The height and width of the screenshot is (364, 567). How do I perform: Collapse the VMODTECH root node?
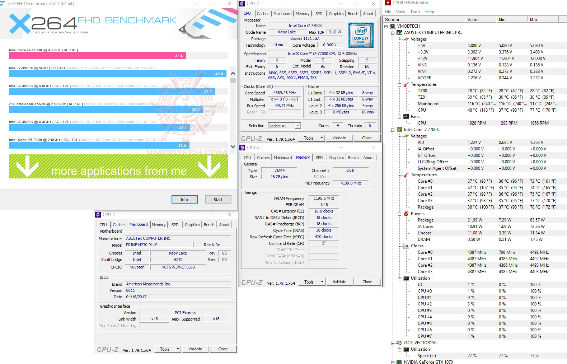386,26
